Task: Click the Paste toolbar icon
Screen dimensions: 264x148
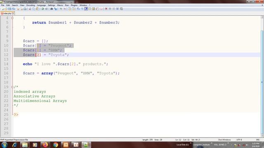Action: click(38, 9)
